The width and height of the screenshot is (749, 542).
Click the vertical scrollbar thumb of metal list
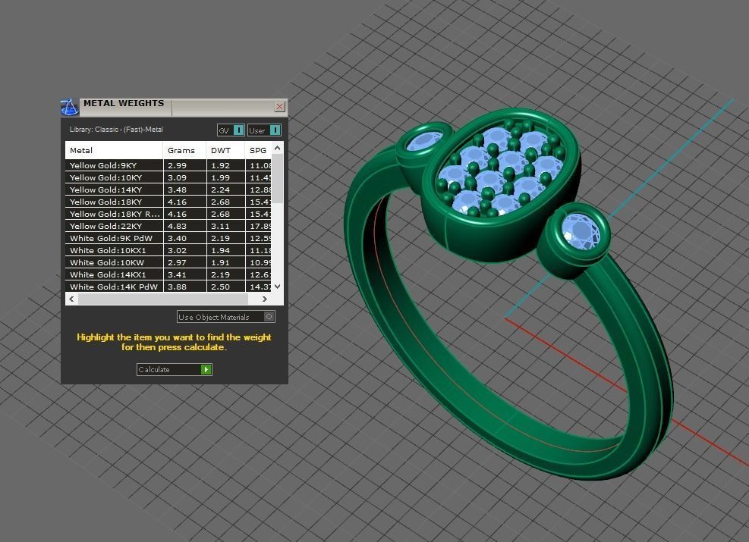[278, 178]
